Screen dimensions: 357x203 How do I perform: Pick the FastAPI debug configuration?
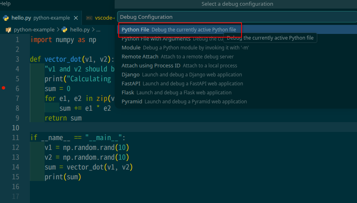point(237,84)
